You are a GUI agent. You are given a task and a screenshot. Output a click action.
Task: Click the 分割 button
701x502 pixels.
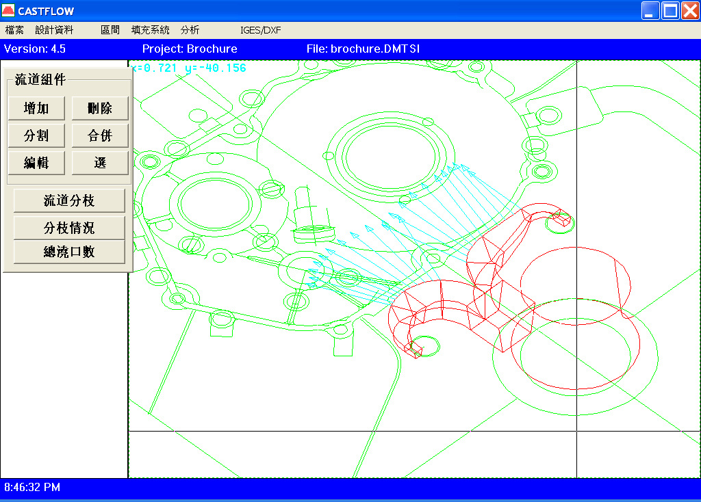[x=36, y=135]
